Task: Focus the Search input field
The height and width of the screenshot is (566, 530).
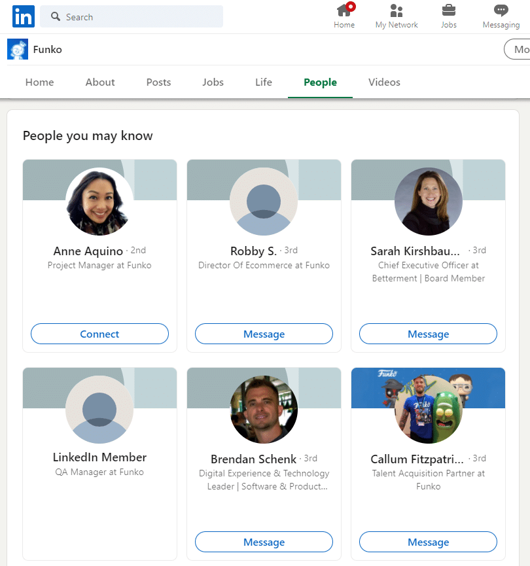Action: click(x=132, y=16)
